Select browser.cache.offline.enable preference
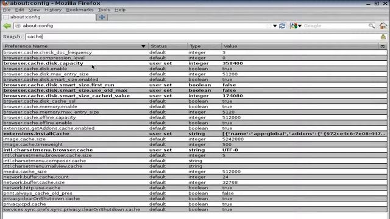Image resolution: width=390 pixels, height=219 pixels. (195, 123)
